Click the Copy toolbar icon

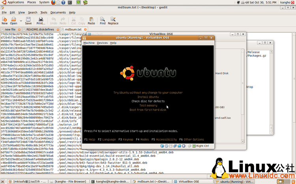coord(82,21)
